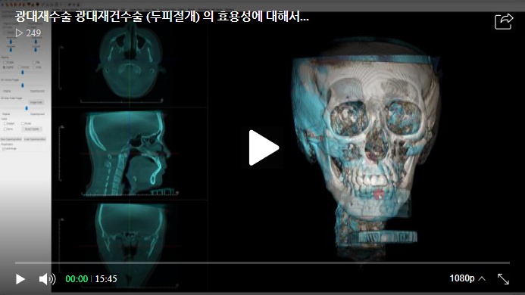Click the blue slider handle above Model Update
This screenshot has width=525, height=295.
(x=27, y=107)
